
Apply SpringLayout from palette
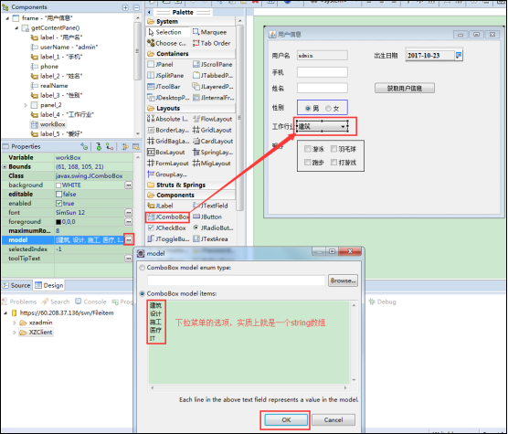(x=213, y=153)
